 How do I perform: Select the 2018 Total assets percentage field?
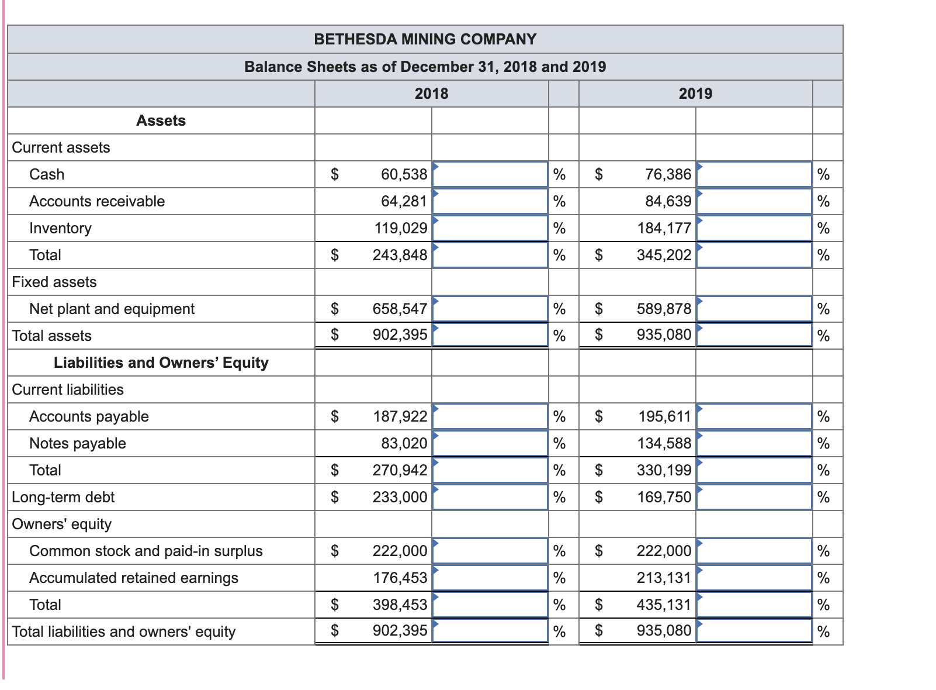490,334
